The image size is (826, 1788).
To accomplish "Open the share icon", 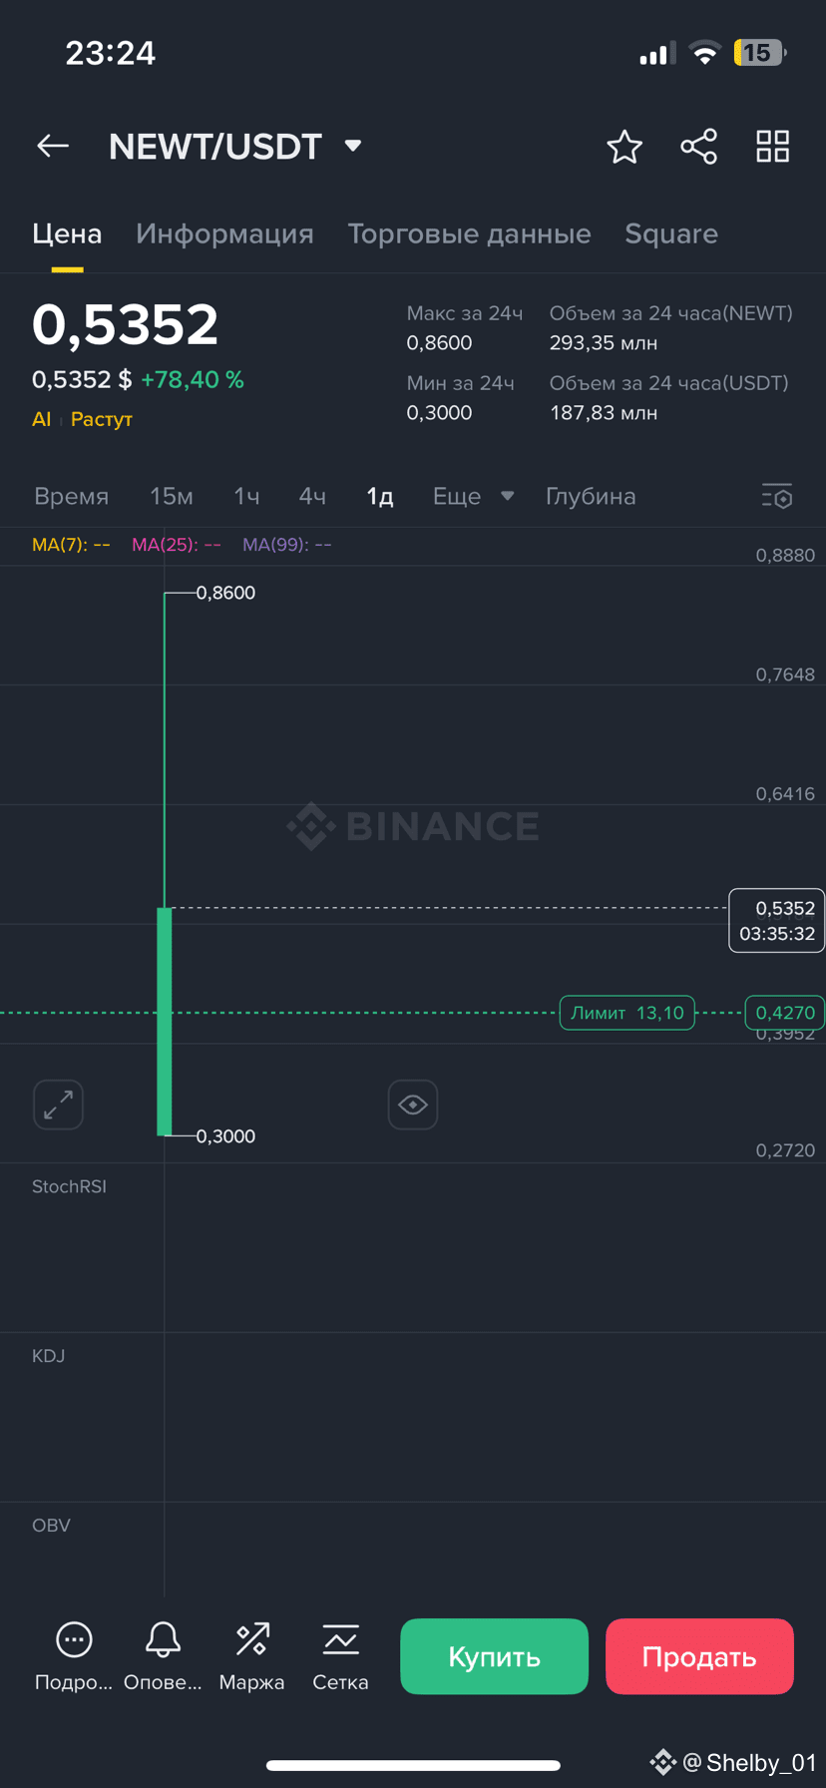I will click(698, 147).
